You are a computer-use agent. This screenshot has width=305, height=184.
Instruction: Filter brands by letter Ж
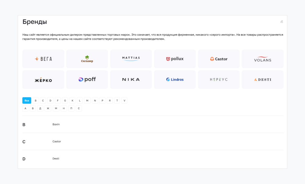point(48,108)
